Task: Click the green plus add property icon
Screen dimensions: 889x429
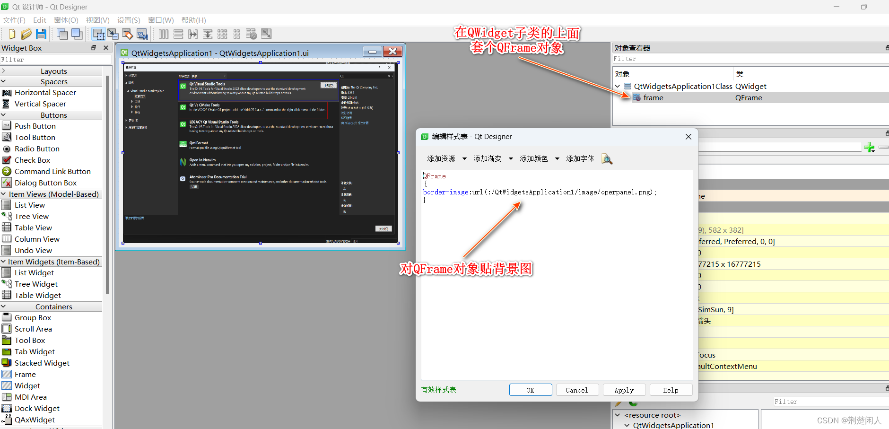Action: 869,148
